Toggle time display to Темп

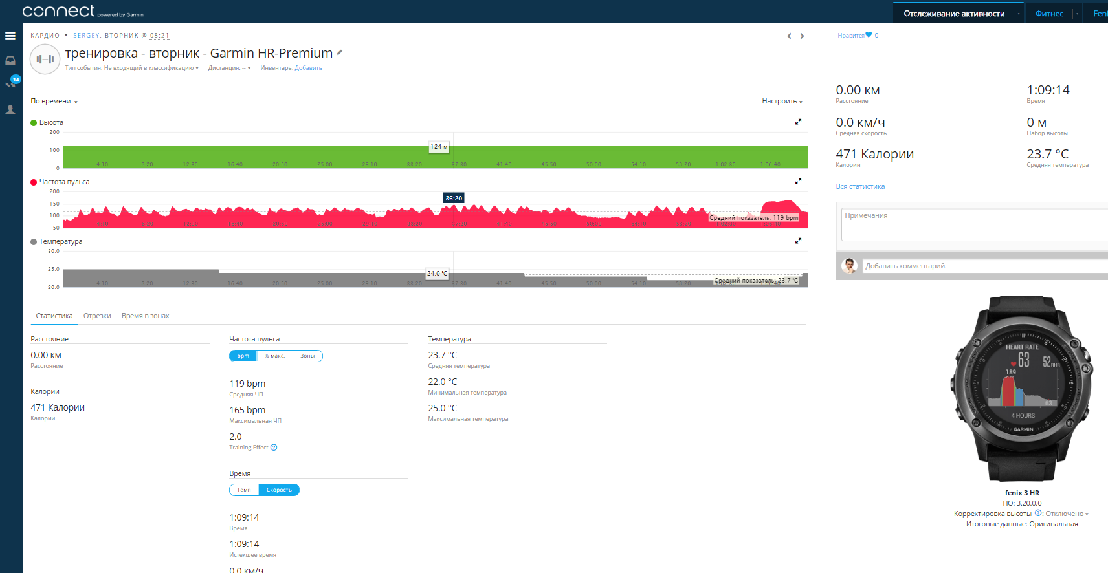coord(244,490)
